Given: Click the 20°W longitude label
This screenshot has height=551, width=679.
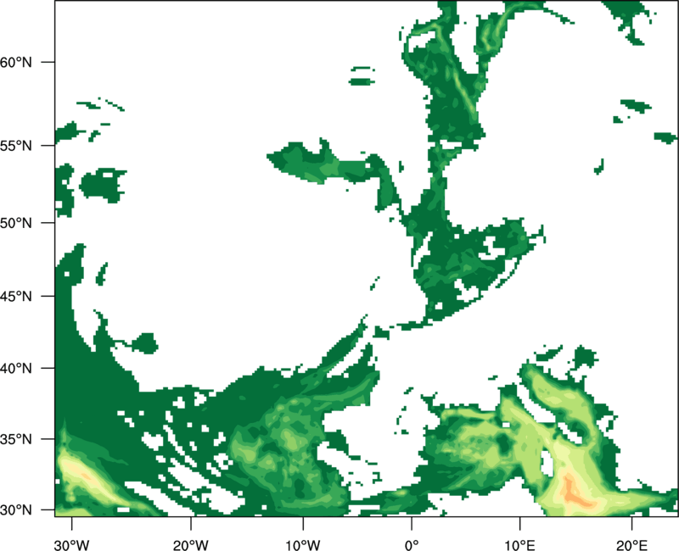Looking at the screenshot, I should click(x=190, y=545).
